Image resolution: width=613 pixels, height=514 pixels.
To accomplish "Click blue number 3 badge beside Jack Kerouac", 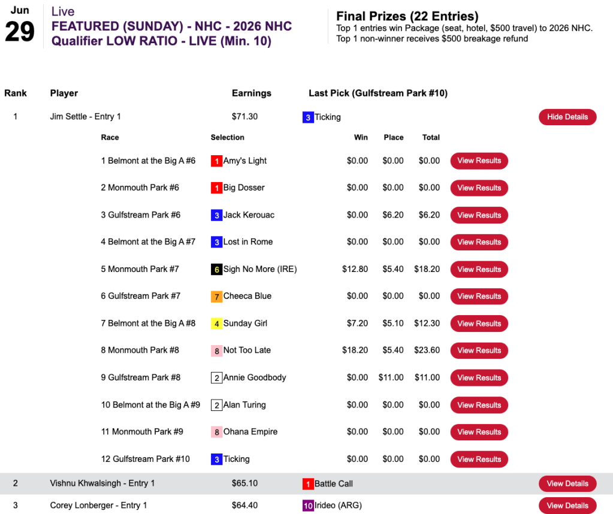I will [x=216, y=215].
